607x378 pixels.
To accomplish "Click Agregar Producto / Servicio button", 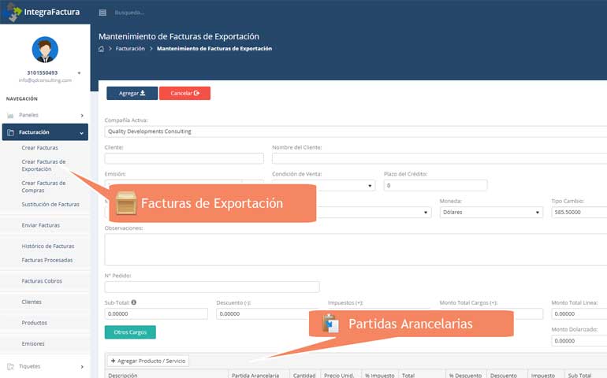I will point(148,361).
